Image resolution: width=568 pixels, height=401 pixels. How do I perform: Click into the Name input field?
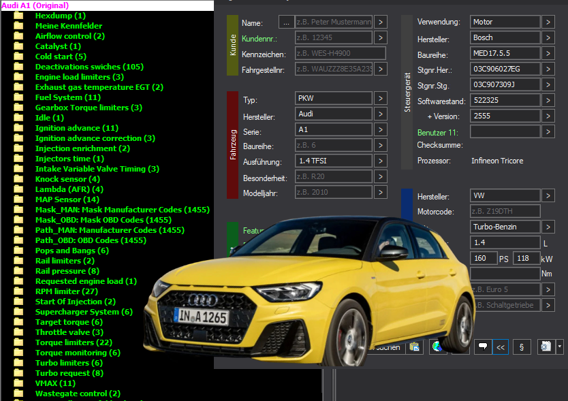click(x=334, y=22)
